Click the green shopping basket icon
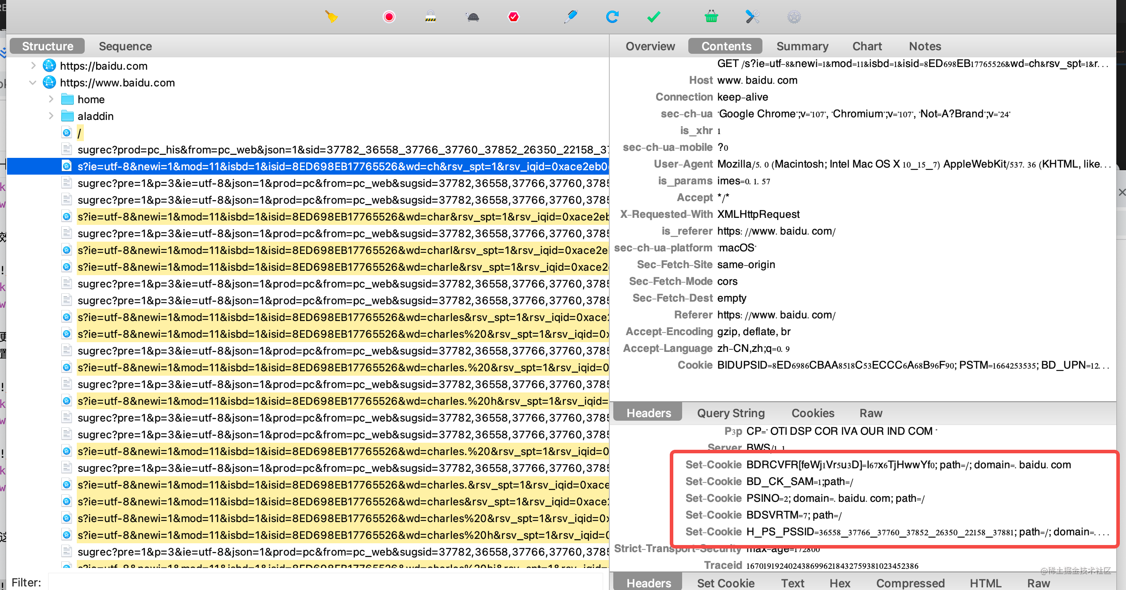The height and width of the screenshot is (590, 1126). click(x=711, y=17)
